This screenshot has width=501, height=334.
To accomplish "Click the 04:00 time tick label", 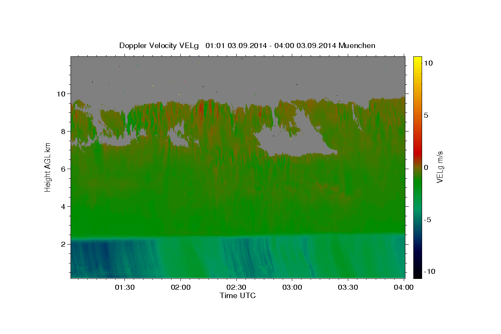I will (404, 288).
